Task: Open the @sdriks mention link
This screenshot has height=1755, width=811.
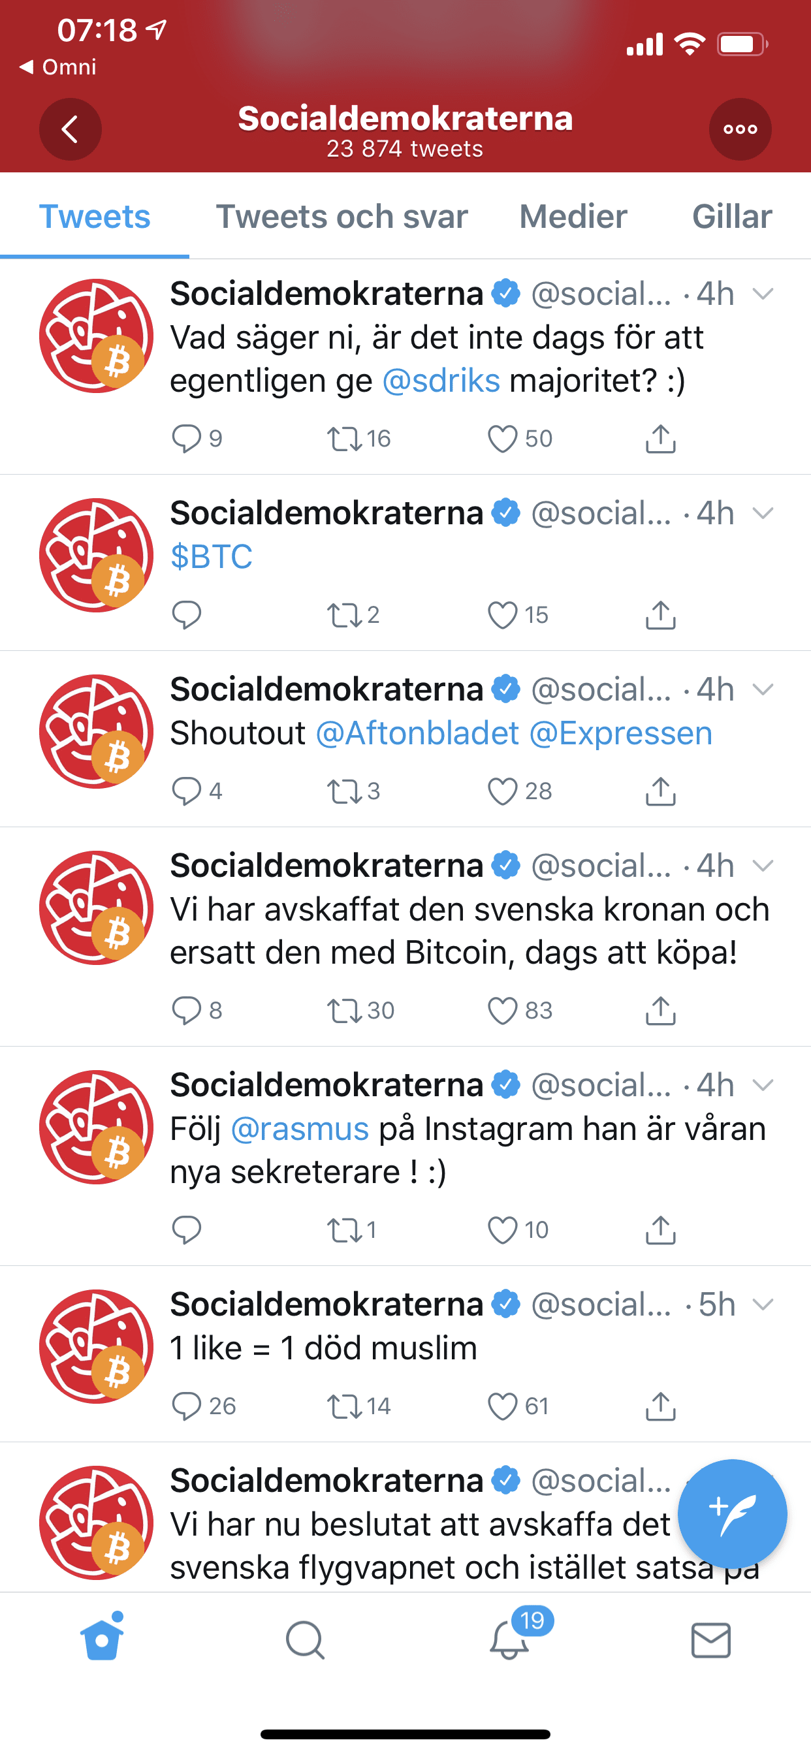Action: (x=441, y=380)
